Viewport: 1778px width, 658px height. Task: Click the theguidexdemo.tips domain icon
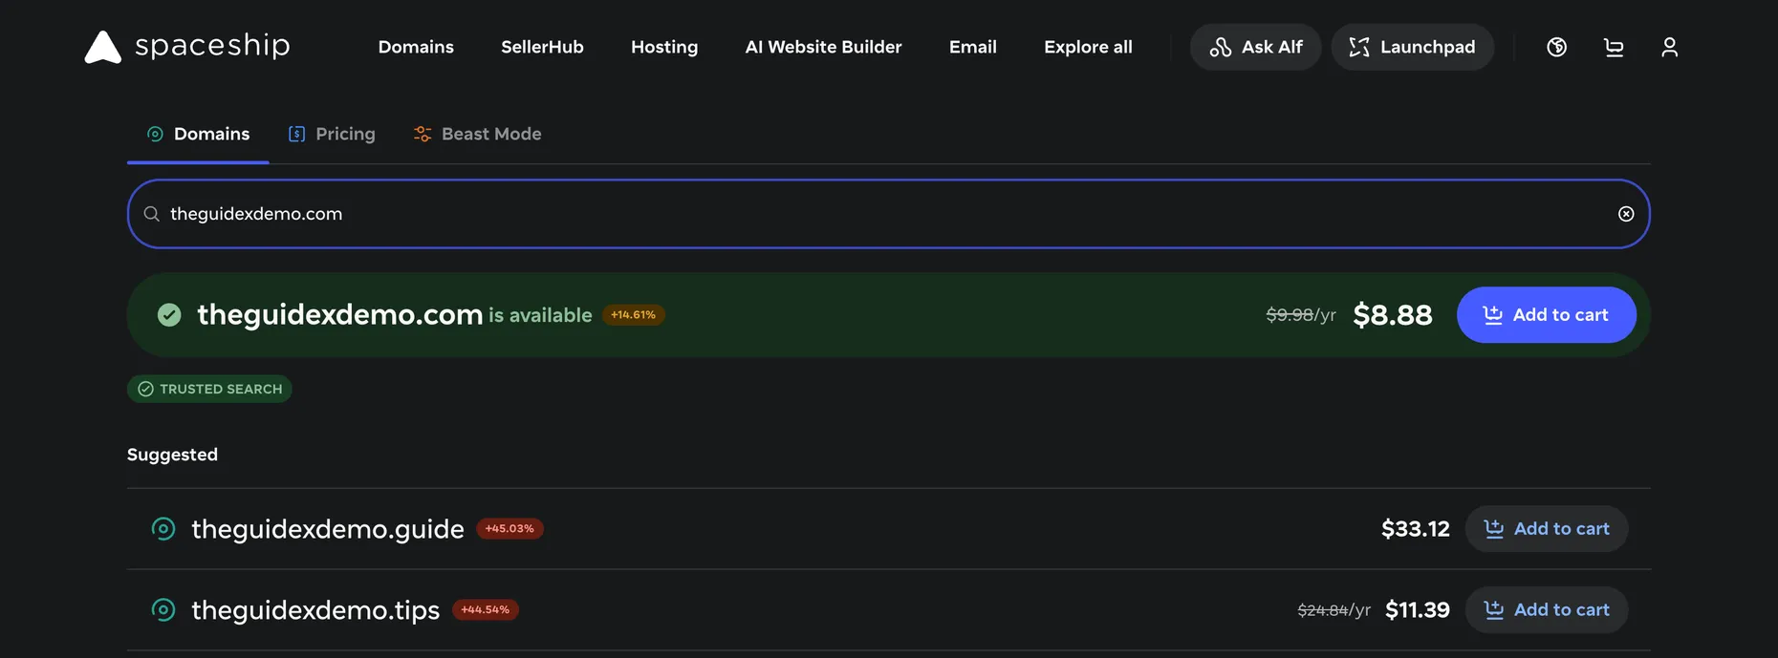pos(163,609)
